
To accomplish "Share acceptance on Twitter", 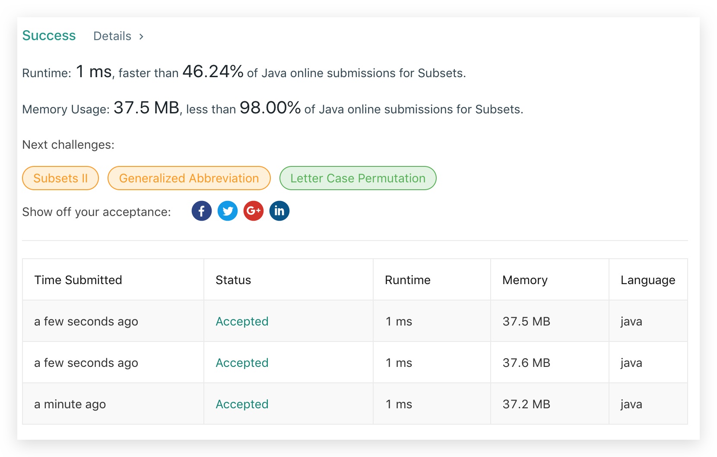I will [228, 211].
